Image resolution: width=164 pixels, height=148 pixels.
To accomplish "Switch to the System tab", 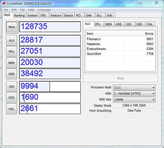I will [x=33, y=16].
